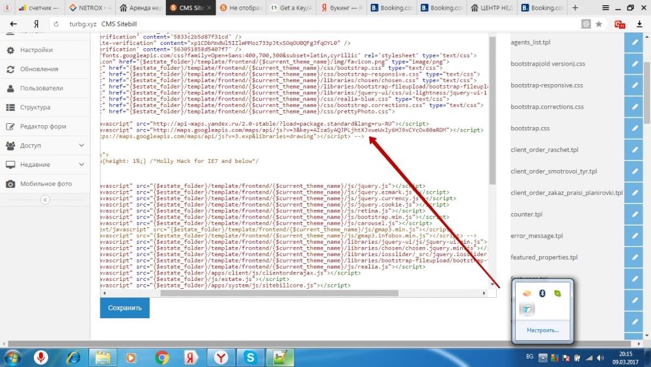The image size is (651, 367).
Task: Click the network signal tray icon
Action: tap(589, 358)
